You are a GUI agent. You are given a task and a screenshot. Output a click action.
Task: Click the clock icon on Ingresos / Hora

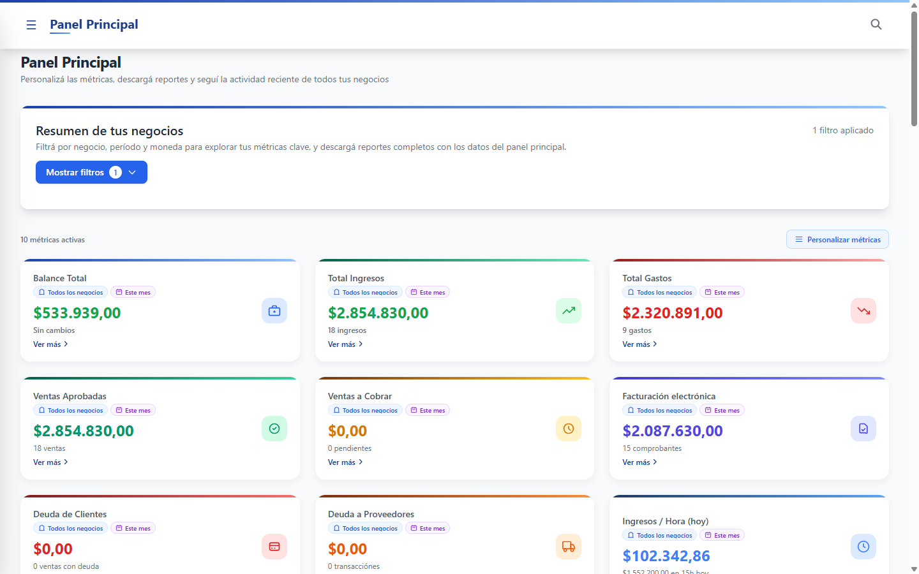pos(863,547)
